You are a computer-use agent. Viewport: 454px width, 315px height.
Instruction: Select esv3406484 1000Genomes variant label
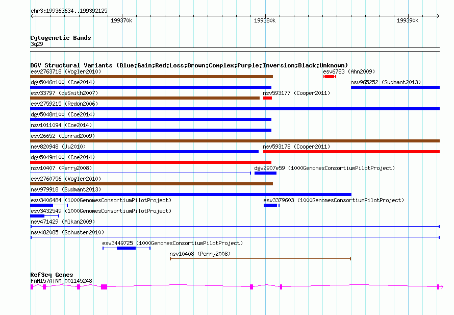(x=101, y=200)
